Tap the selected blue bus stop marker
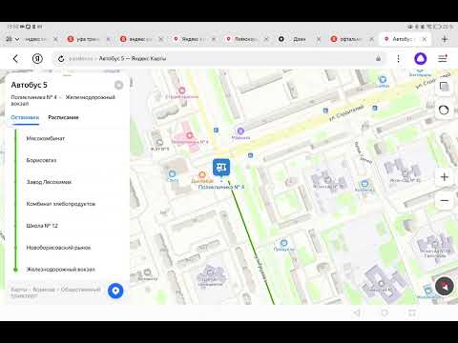 (221, 168)
